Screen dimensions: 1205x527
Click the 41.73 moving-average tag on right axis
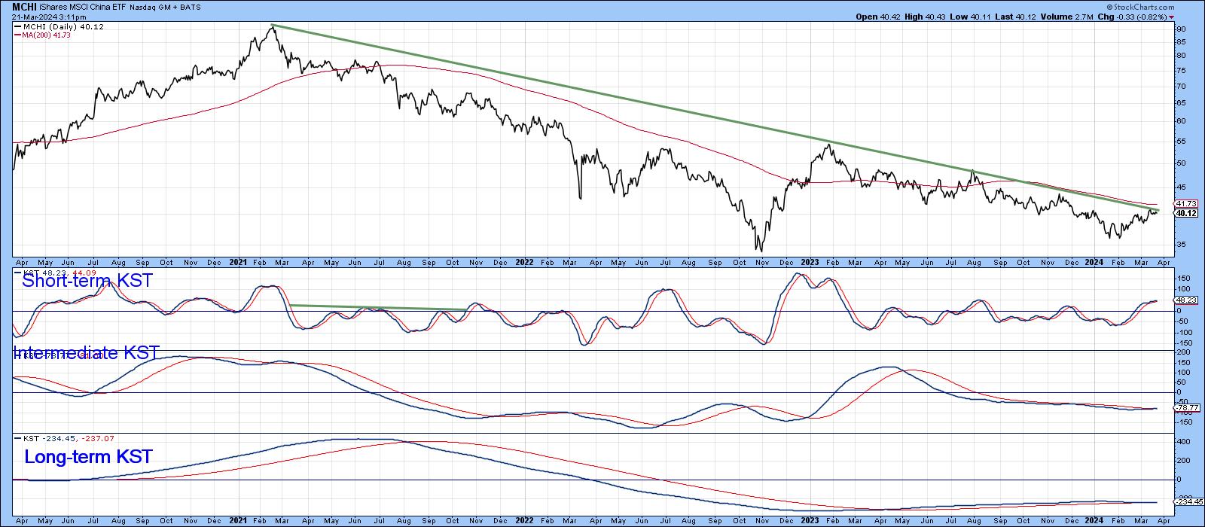tap(1185, 204)
